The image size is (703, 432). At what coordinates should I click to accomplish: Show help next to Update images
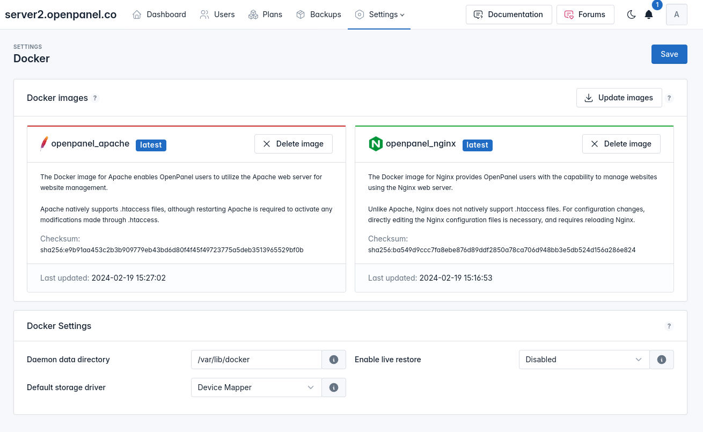pyautogui.click(x=669, y=98)
